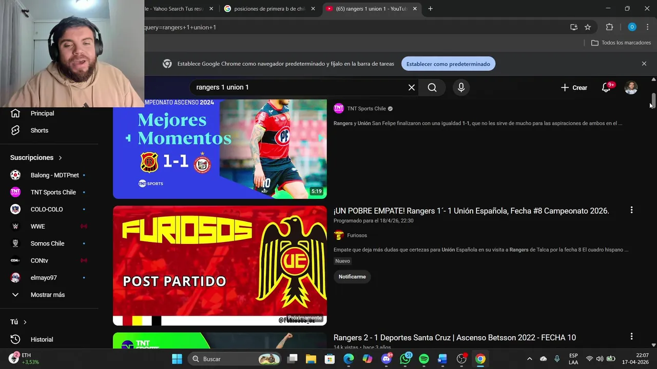657x369 pixels.
Task: Open Spotify from the taskbar
Action: point(424,359)
